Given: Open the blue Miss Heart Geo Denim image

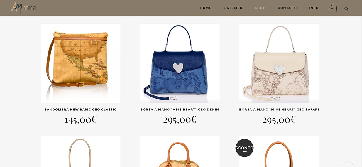Looking at the screenshot, I should (x=180, y=63).
